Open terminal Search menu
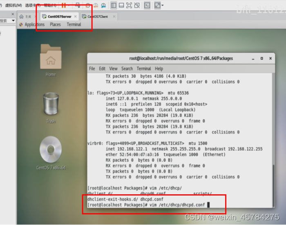Image resolution: width=286 pixels, height=225 pixels. pos(127,68)
